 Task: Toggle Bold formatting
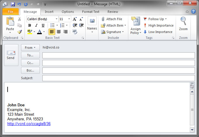pyautogui.click(x=29, y=25)
